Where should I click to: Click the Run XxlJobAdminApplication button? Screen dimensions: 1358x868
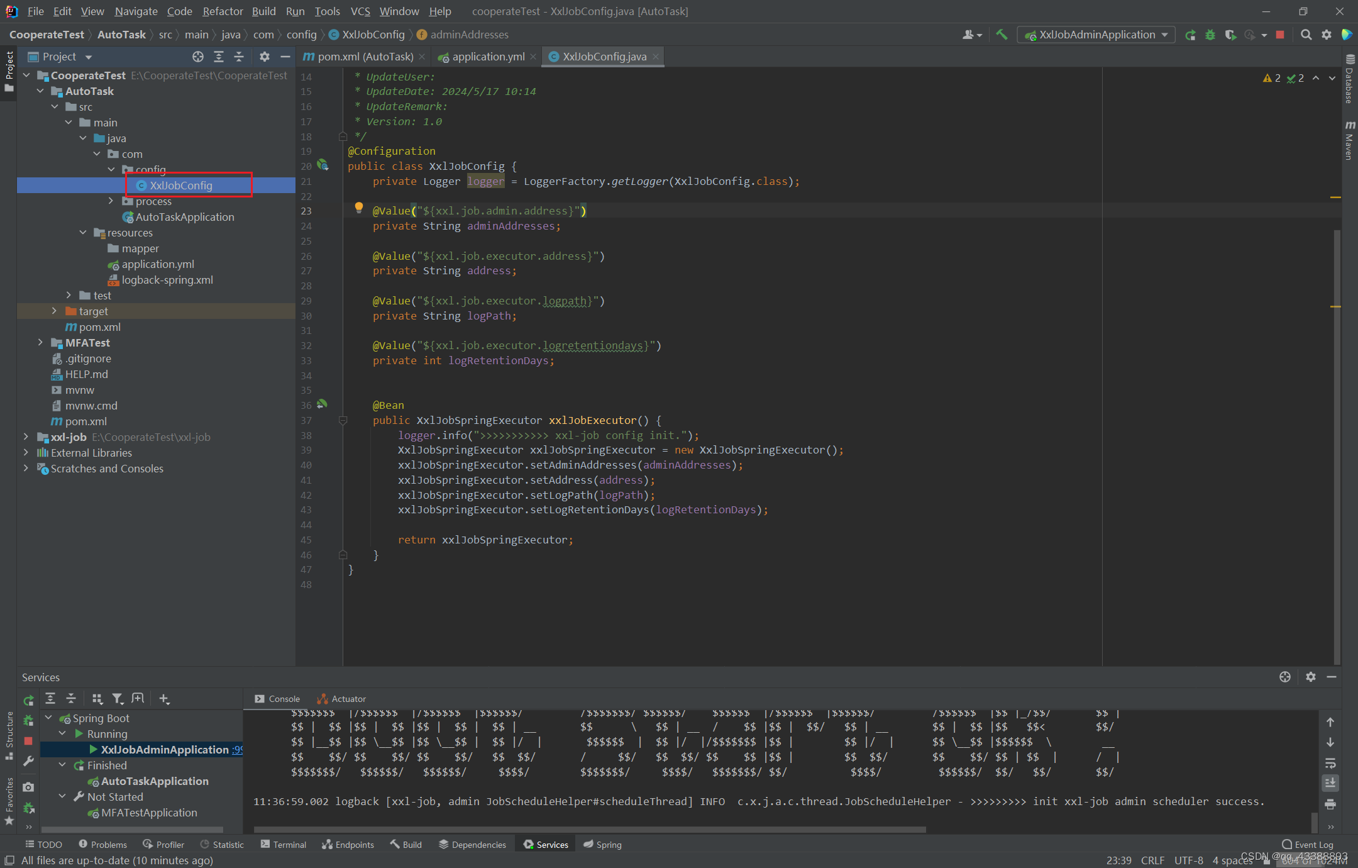pos(1192,36)
